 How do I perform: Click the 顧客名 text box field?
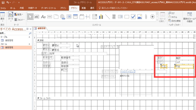pyautogui.click(x=61, y=50)
